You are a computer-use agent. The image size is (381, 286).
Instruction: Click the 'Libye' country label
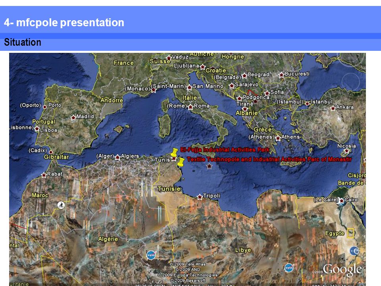(243, 250)
